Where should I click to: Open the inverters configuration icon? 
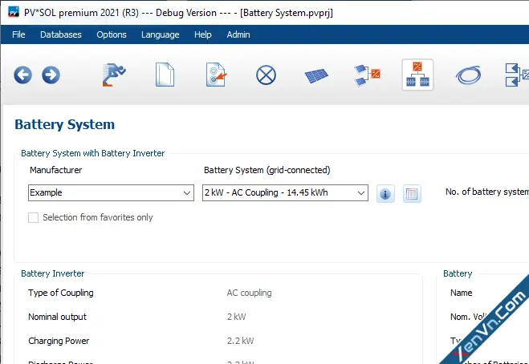click(x=368, y=75)
